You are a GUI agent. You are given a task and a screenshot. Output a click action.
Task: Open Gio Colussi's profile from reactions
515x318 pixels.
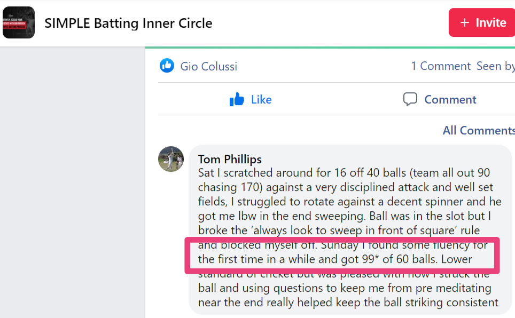tap(208, 66)
